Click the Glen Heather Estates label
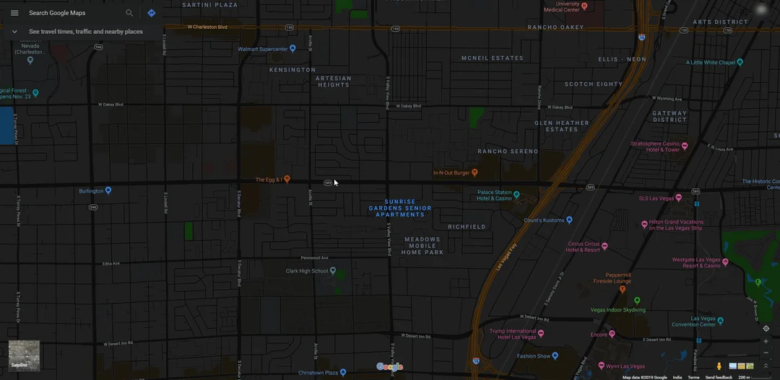The height and width of the screenshot is (380, 780). pyautogui.click(x=562, y=126)
